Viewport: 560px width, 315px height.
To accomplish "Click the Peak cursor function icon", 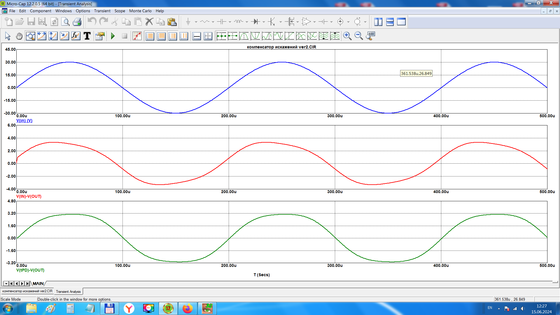I will click(244, 36).
